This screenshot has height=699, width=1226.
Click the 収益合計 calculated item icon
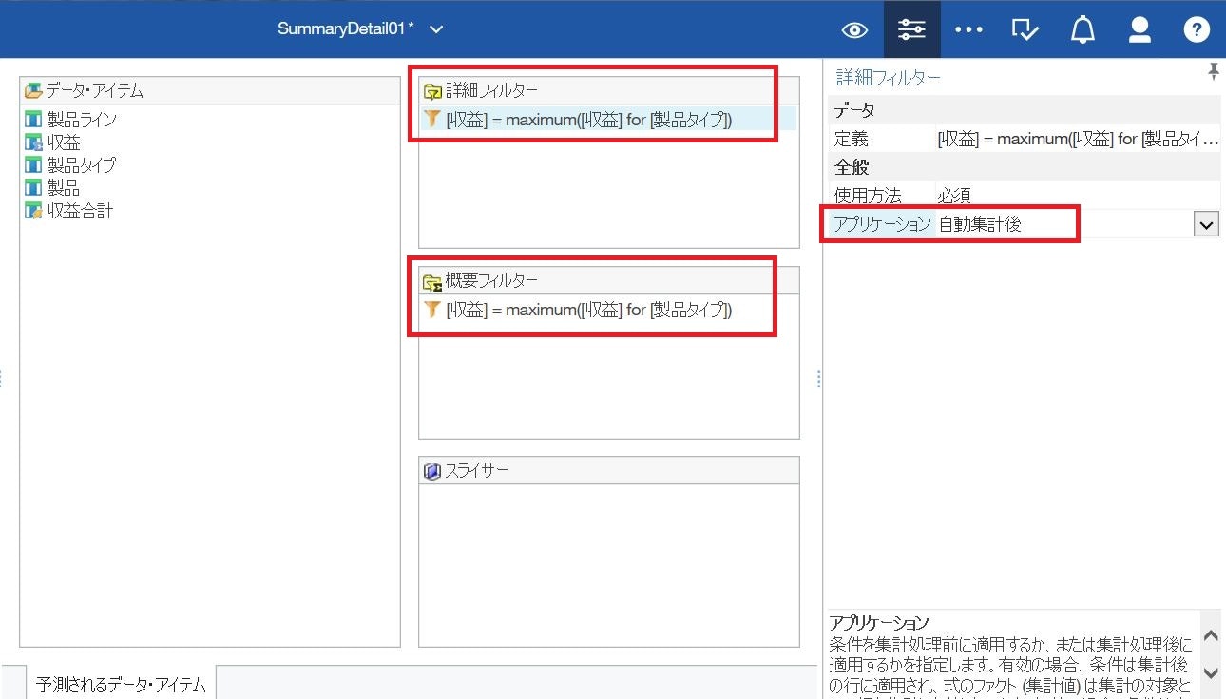[33, 211]
